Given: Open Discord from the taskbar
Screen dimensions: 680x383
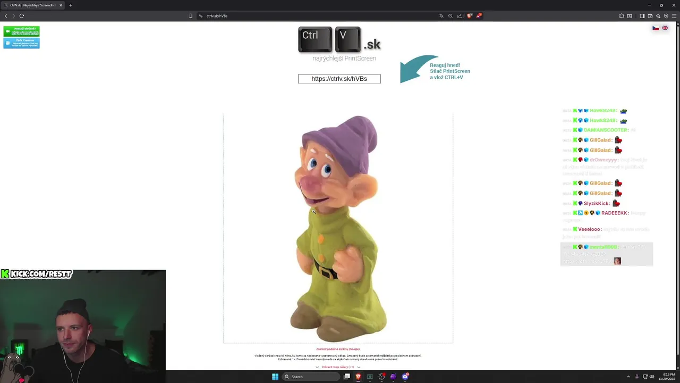Looking at the screenshot, I should click(405, 377).
